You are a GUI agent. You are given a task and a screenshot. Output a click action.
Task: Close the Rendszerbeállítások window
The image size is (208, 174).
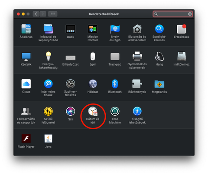(18, 14)
